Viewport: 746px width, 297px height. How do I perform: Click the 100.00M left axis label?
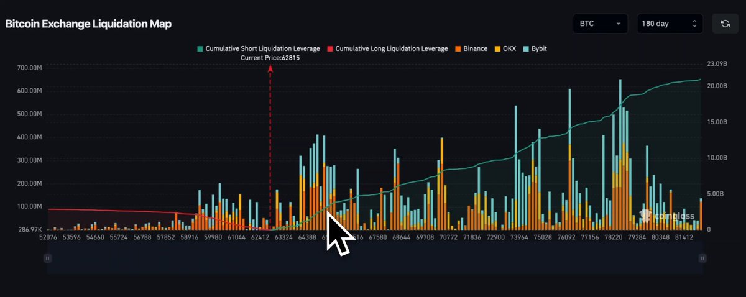pyautogui.click(x=29, y=206)
